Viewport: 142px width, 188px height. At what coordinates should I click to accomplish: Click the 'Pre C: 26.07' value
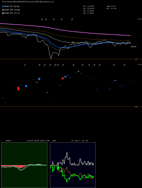pyautogui.click(x=89, y=13)
